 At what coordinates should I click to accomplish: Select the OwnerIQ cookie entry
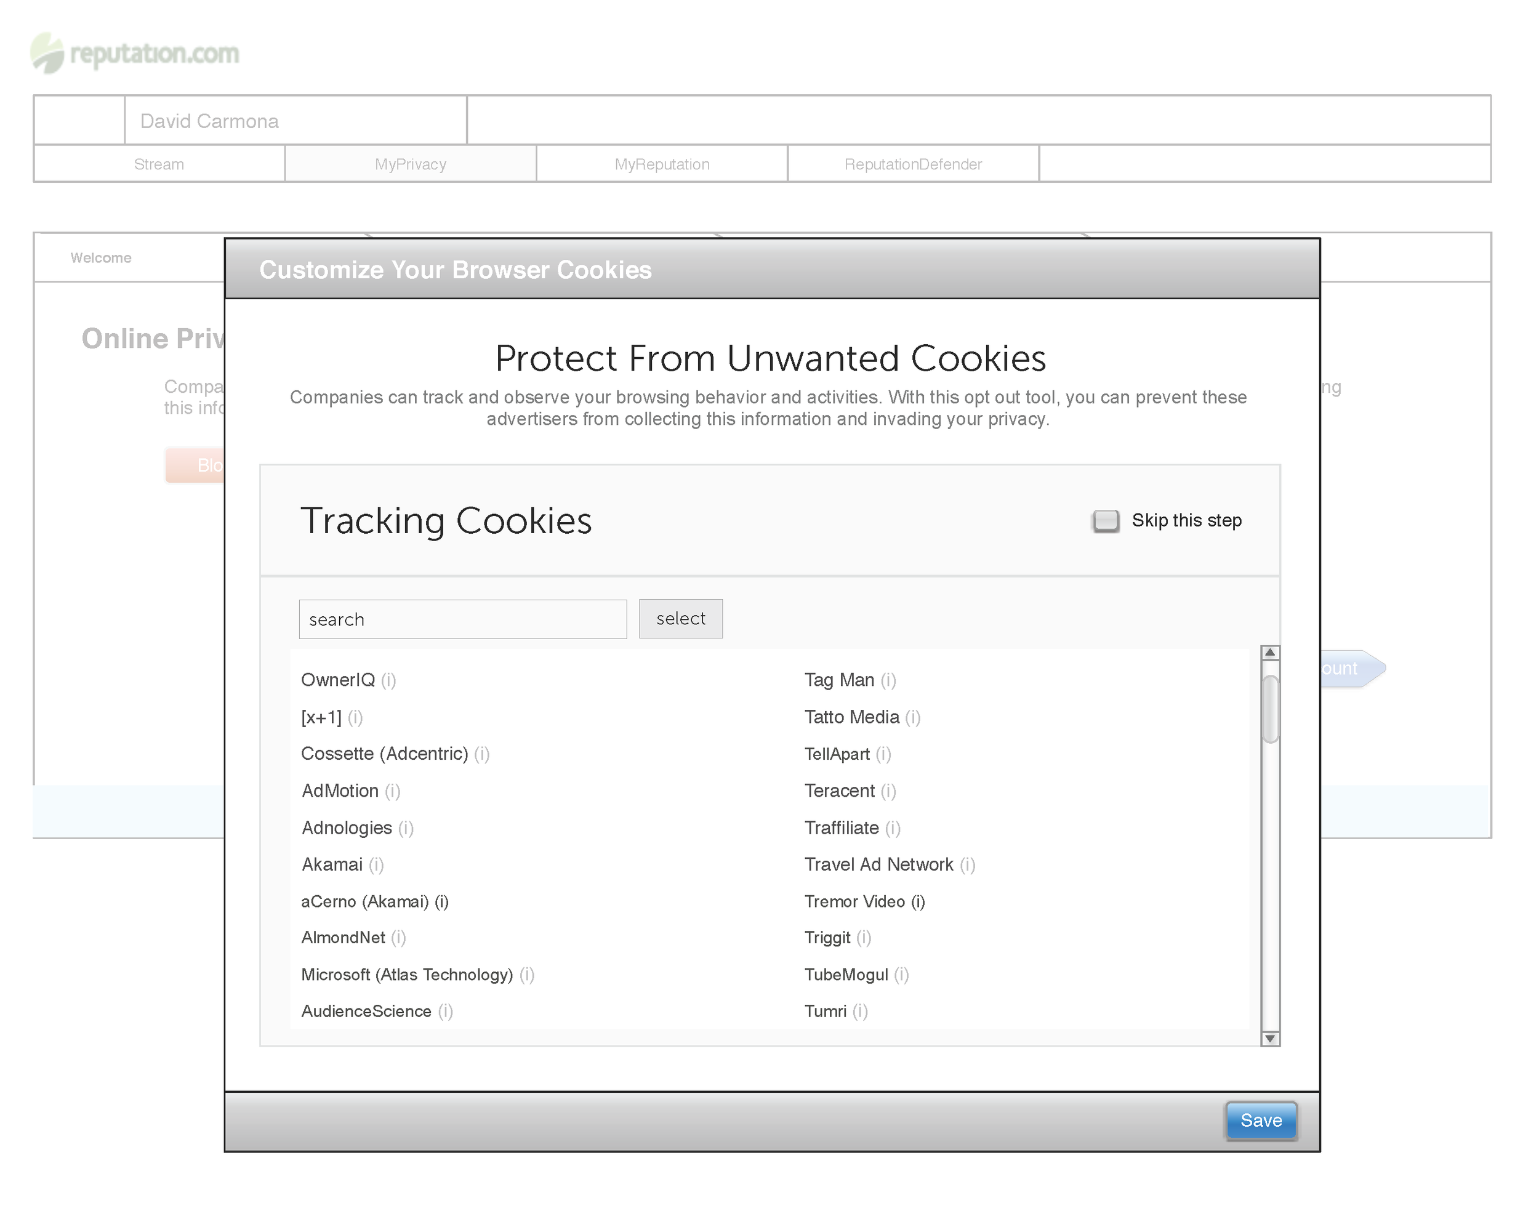click(x=339, y=680)
